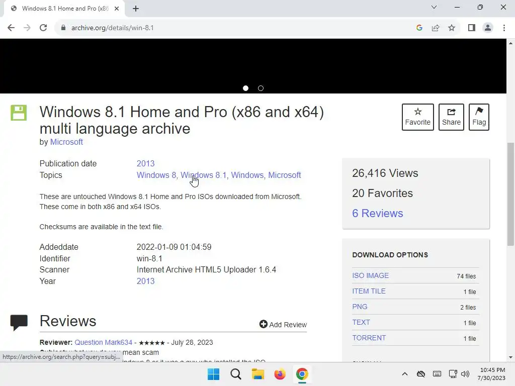This screenshot has height=386, width=515.
Task: Reload the archive.org page
Action: click(x=43, y=28)
